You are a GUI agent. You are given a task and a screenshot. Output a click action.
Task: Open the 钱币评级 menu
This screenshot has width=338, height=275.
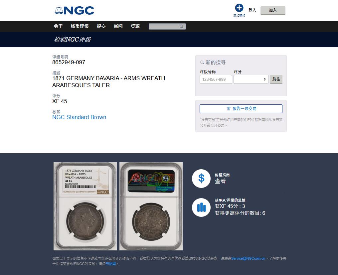coord(80,26)
